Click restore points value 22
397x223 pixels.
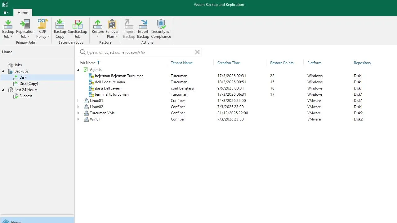click(x=272, y=76)
